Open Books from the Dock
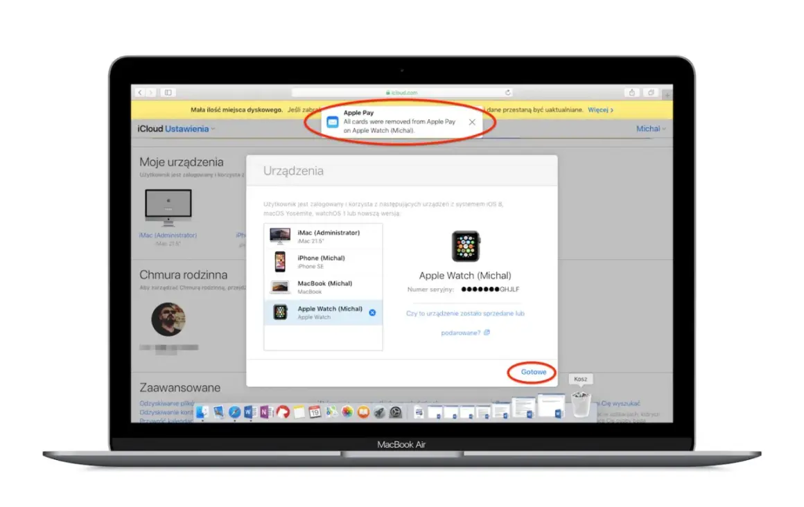804x507 pixels. [x=364, y=412]
